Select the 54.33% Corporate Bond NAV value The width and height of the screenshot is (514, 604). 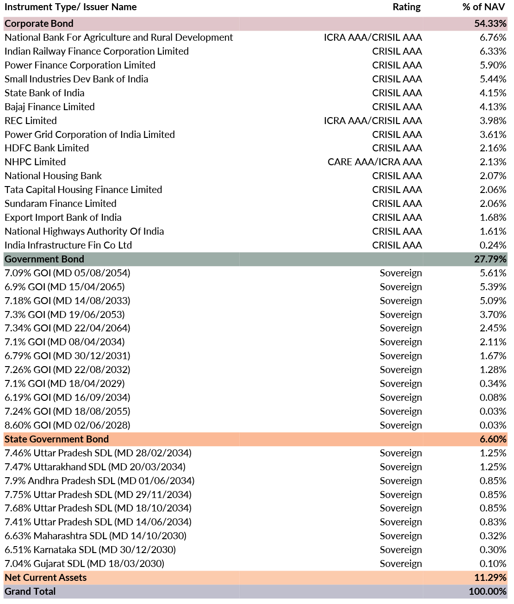(x=490, y=24)
